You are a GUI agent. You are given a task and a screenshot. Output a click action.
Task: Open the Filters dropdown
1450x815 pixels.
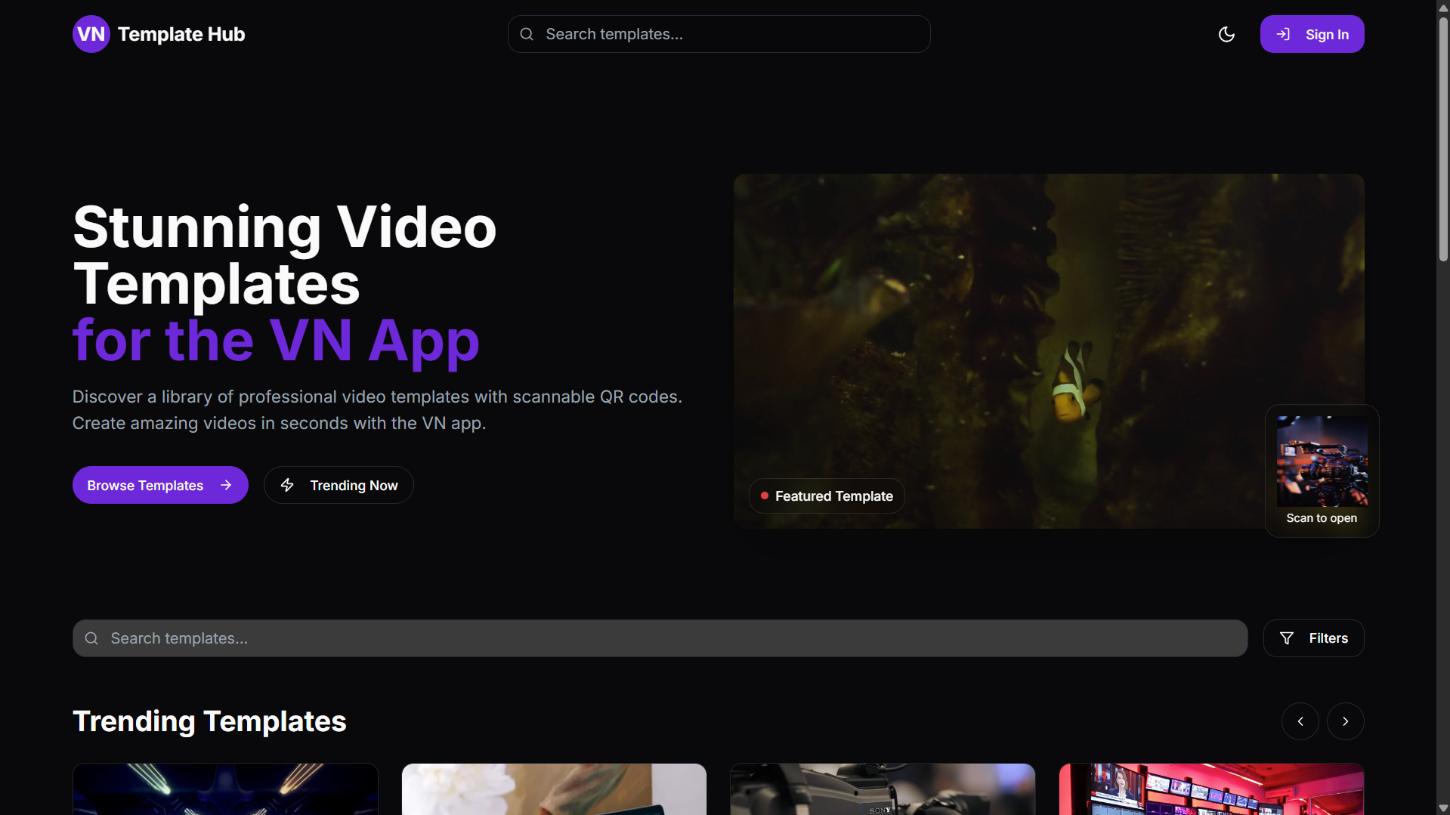(1313, 638)
